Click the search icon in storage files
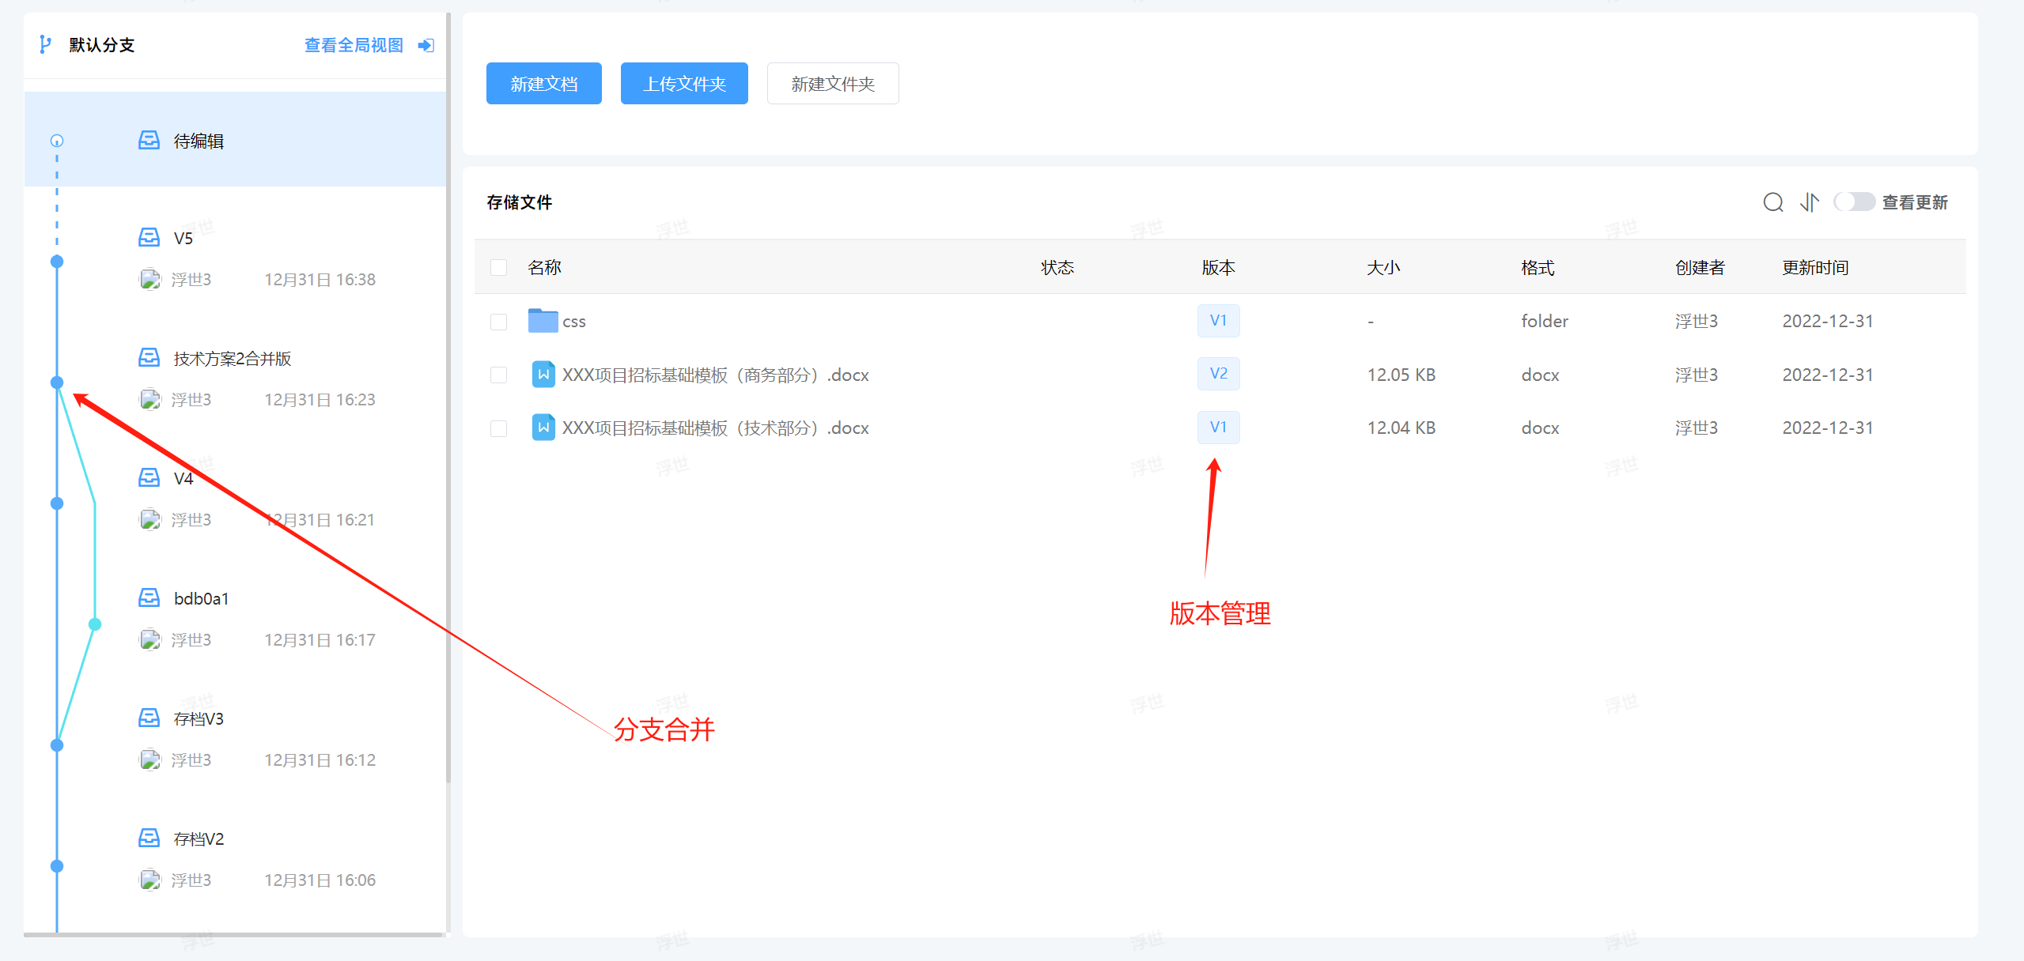 point(1772,202)
